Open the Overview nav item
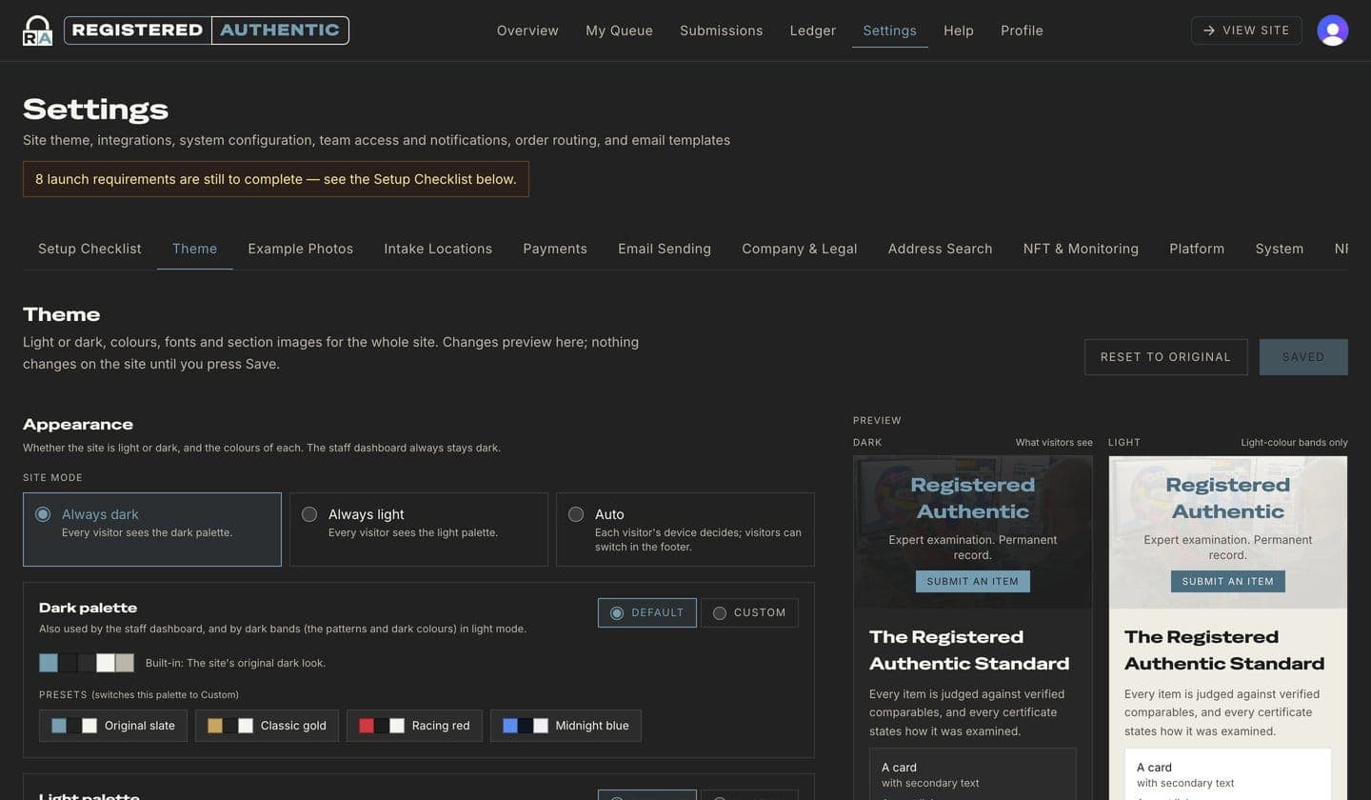 [x=527, y=30]
